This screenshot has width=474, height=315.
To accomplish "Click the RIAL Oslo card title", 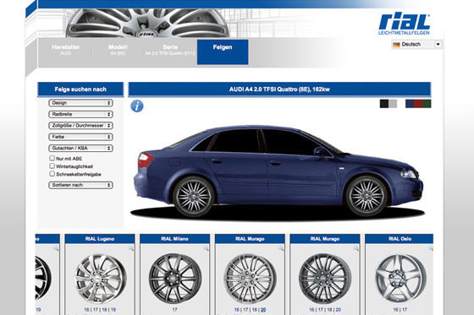I will (400, 239).
